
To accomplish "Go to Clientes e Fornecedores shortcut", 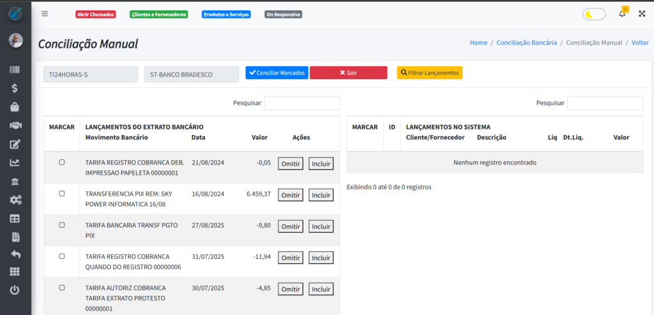I will (x=158, y=14).
